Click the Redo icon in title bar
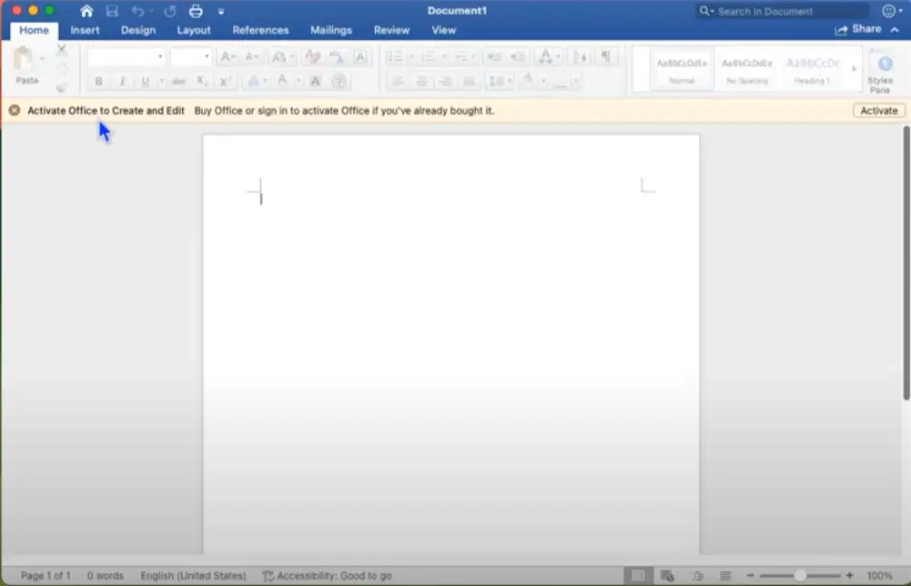The width and height of the screenshot is (911, 586). coord(169,11)
